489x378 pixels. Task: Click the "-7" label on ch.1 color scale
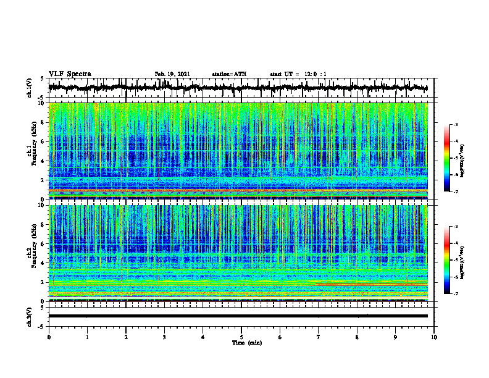(x=456, y=191)
